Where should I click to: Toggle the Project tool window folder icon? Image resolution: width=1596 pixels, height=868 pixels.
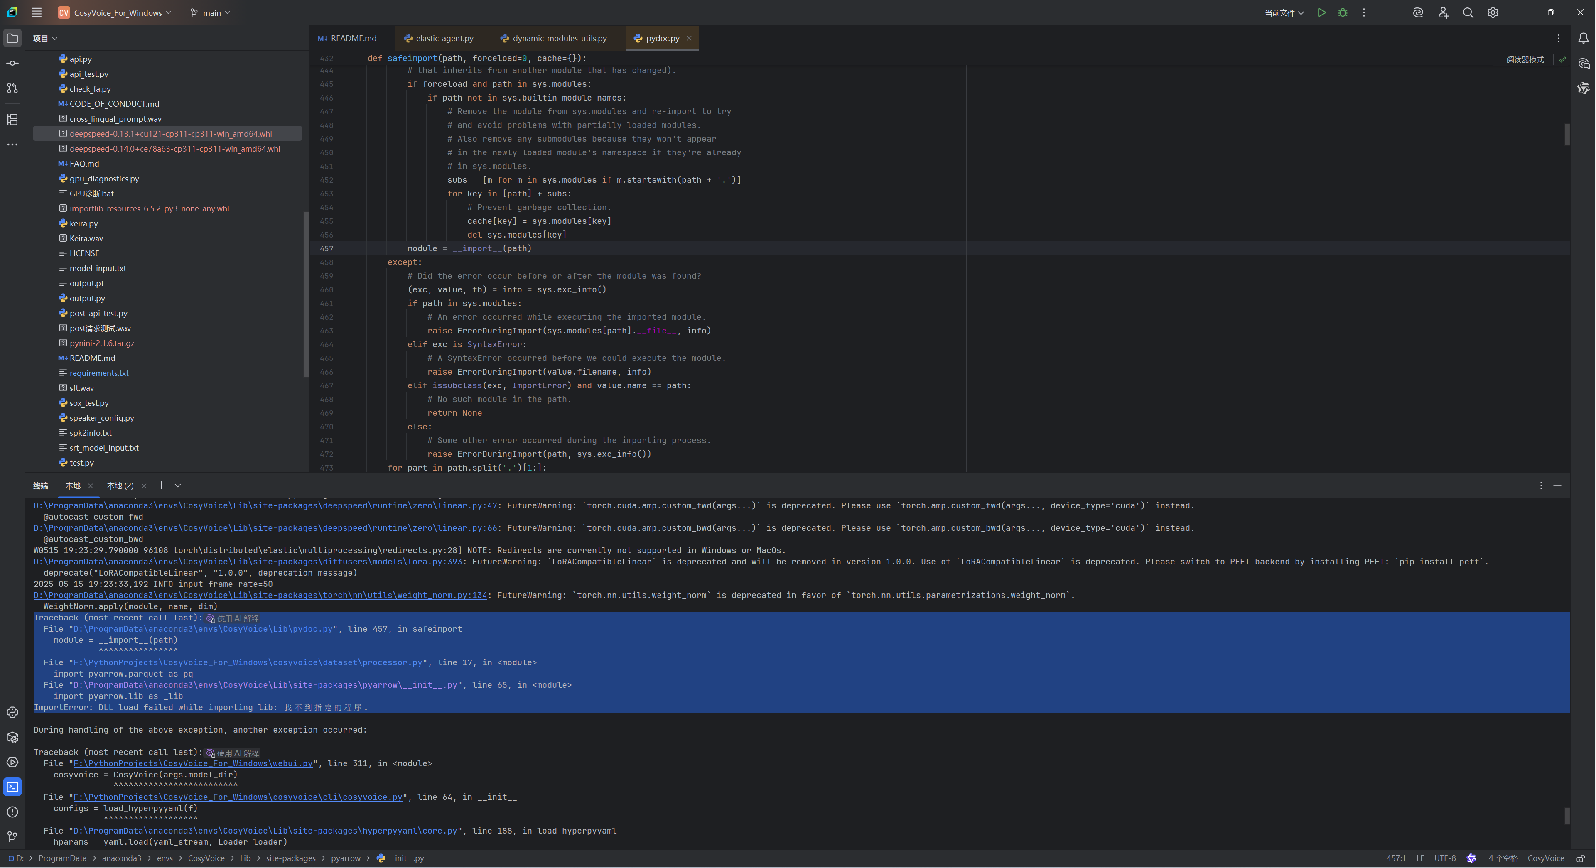[12, 38]
